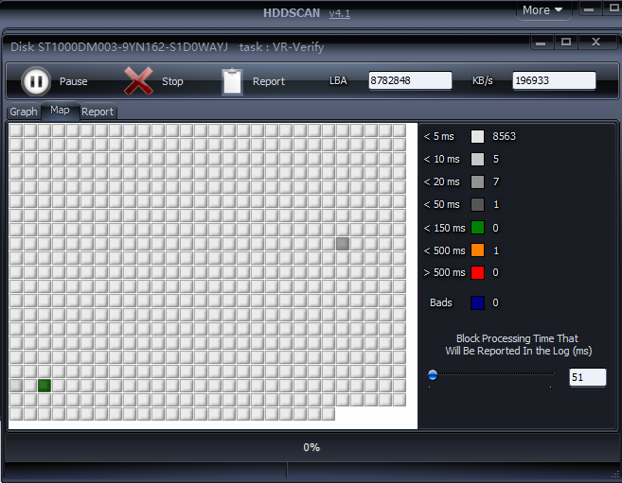
Task: Select the Map tab
Action: (x=60, y=111)
